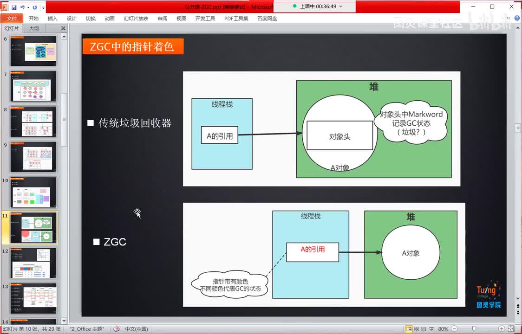Viewport: 522px width, 334px height.
Task: Click the PowerPoint application icon in title bar
Action: (x=4, y=7)
